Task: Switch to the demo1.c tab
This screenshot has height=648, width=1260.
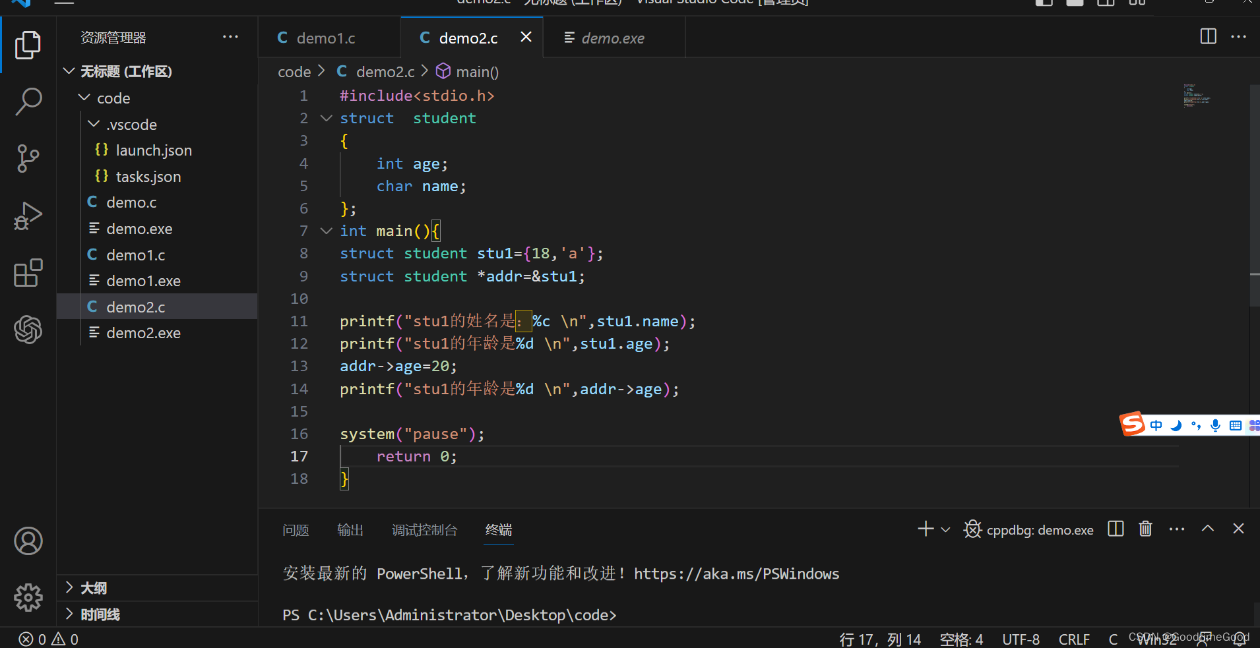Action: 328,38
